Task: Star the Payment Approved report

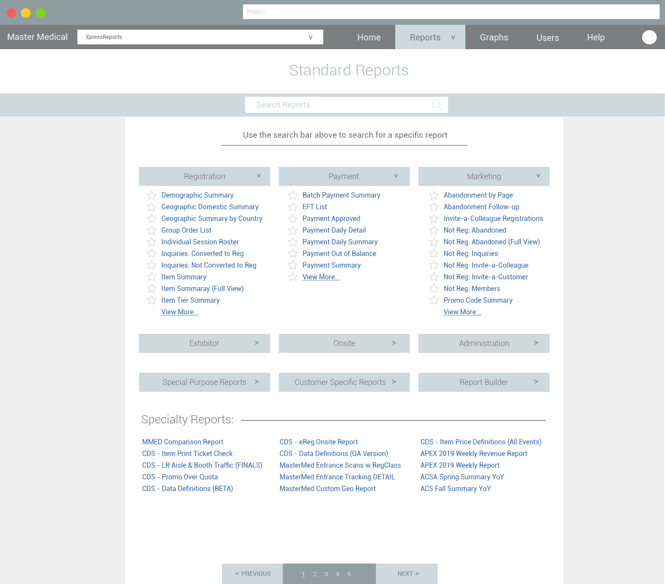Action: coord(293,219)
